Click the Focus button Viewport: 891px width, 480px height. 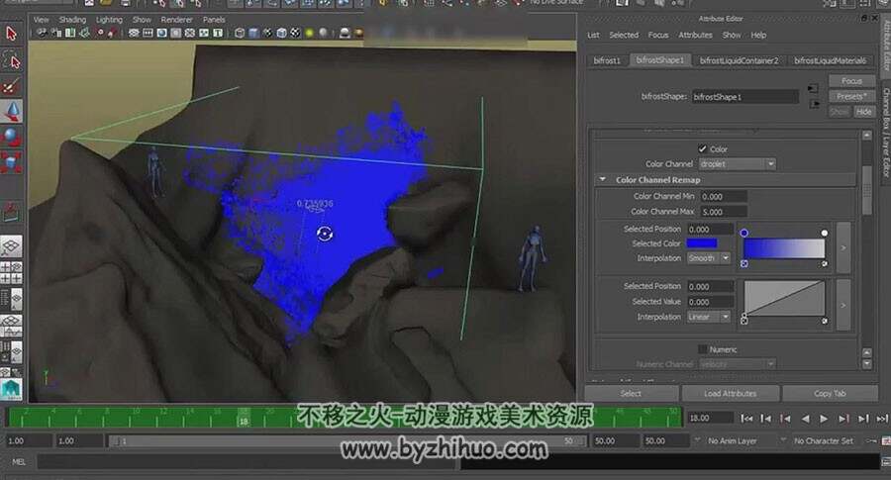click(851, 81)
